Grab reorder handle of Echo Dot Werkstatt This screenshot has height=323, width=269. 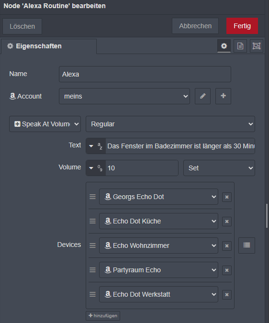point(92,294)
